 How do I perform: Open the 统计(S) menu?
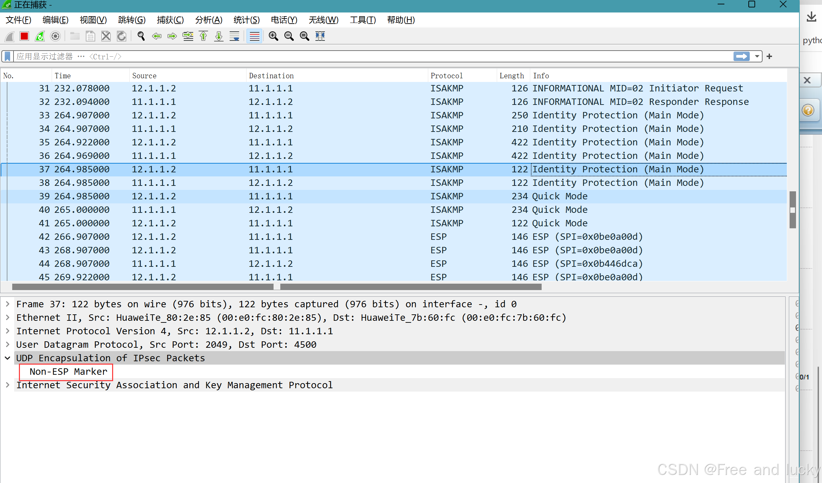(246, 20)
